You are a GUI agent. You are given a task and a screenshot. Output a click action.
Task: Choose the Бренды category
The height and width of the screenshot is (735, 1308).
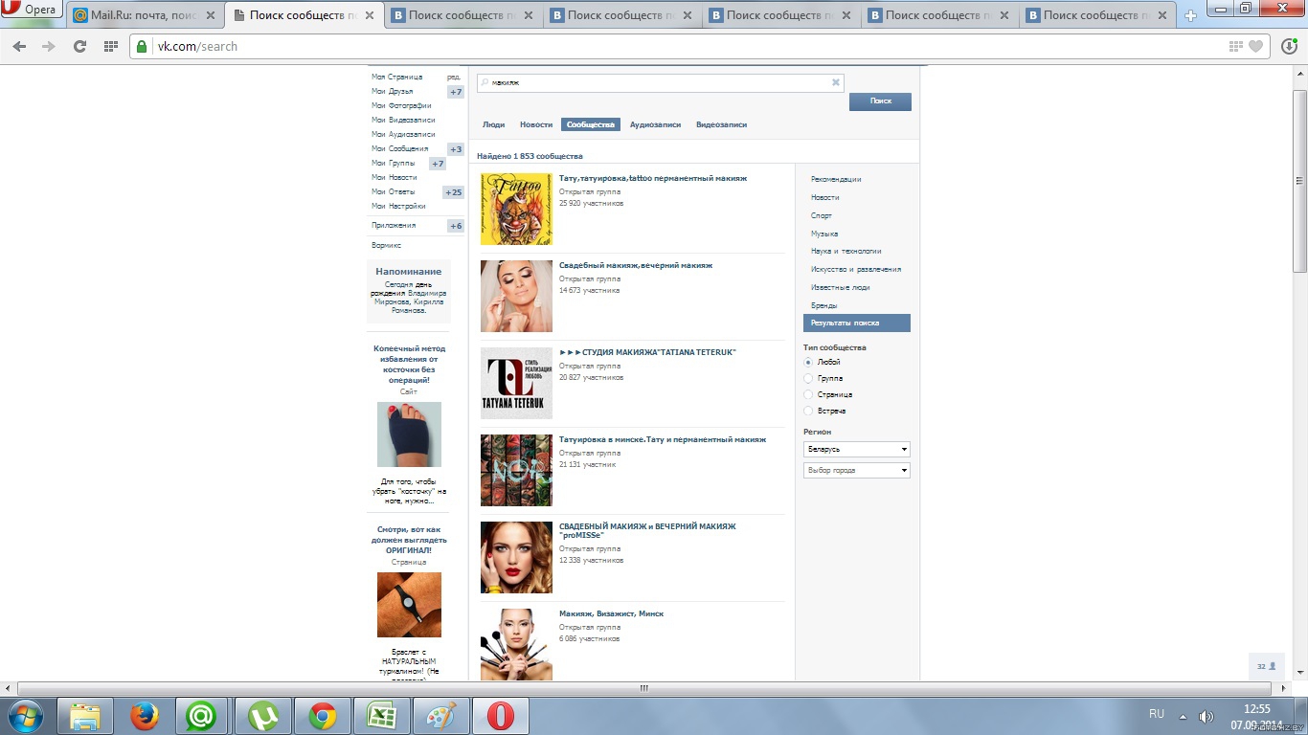click(x=824, y=305)
